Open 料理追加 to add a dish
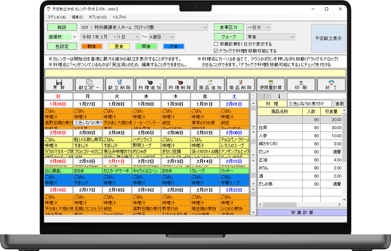Image resolution: width=391 pixels, height=251 pixels. tap(150, 84)
